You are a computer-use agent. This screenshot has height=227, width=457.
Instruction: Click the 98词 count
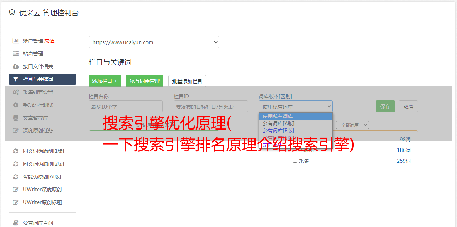[x=405, y=140]
